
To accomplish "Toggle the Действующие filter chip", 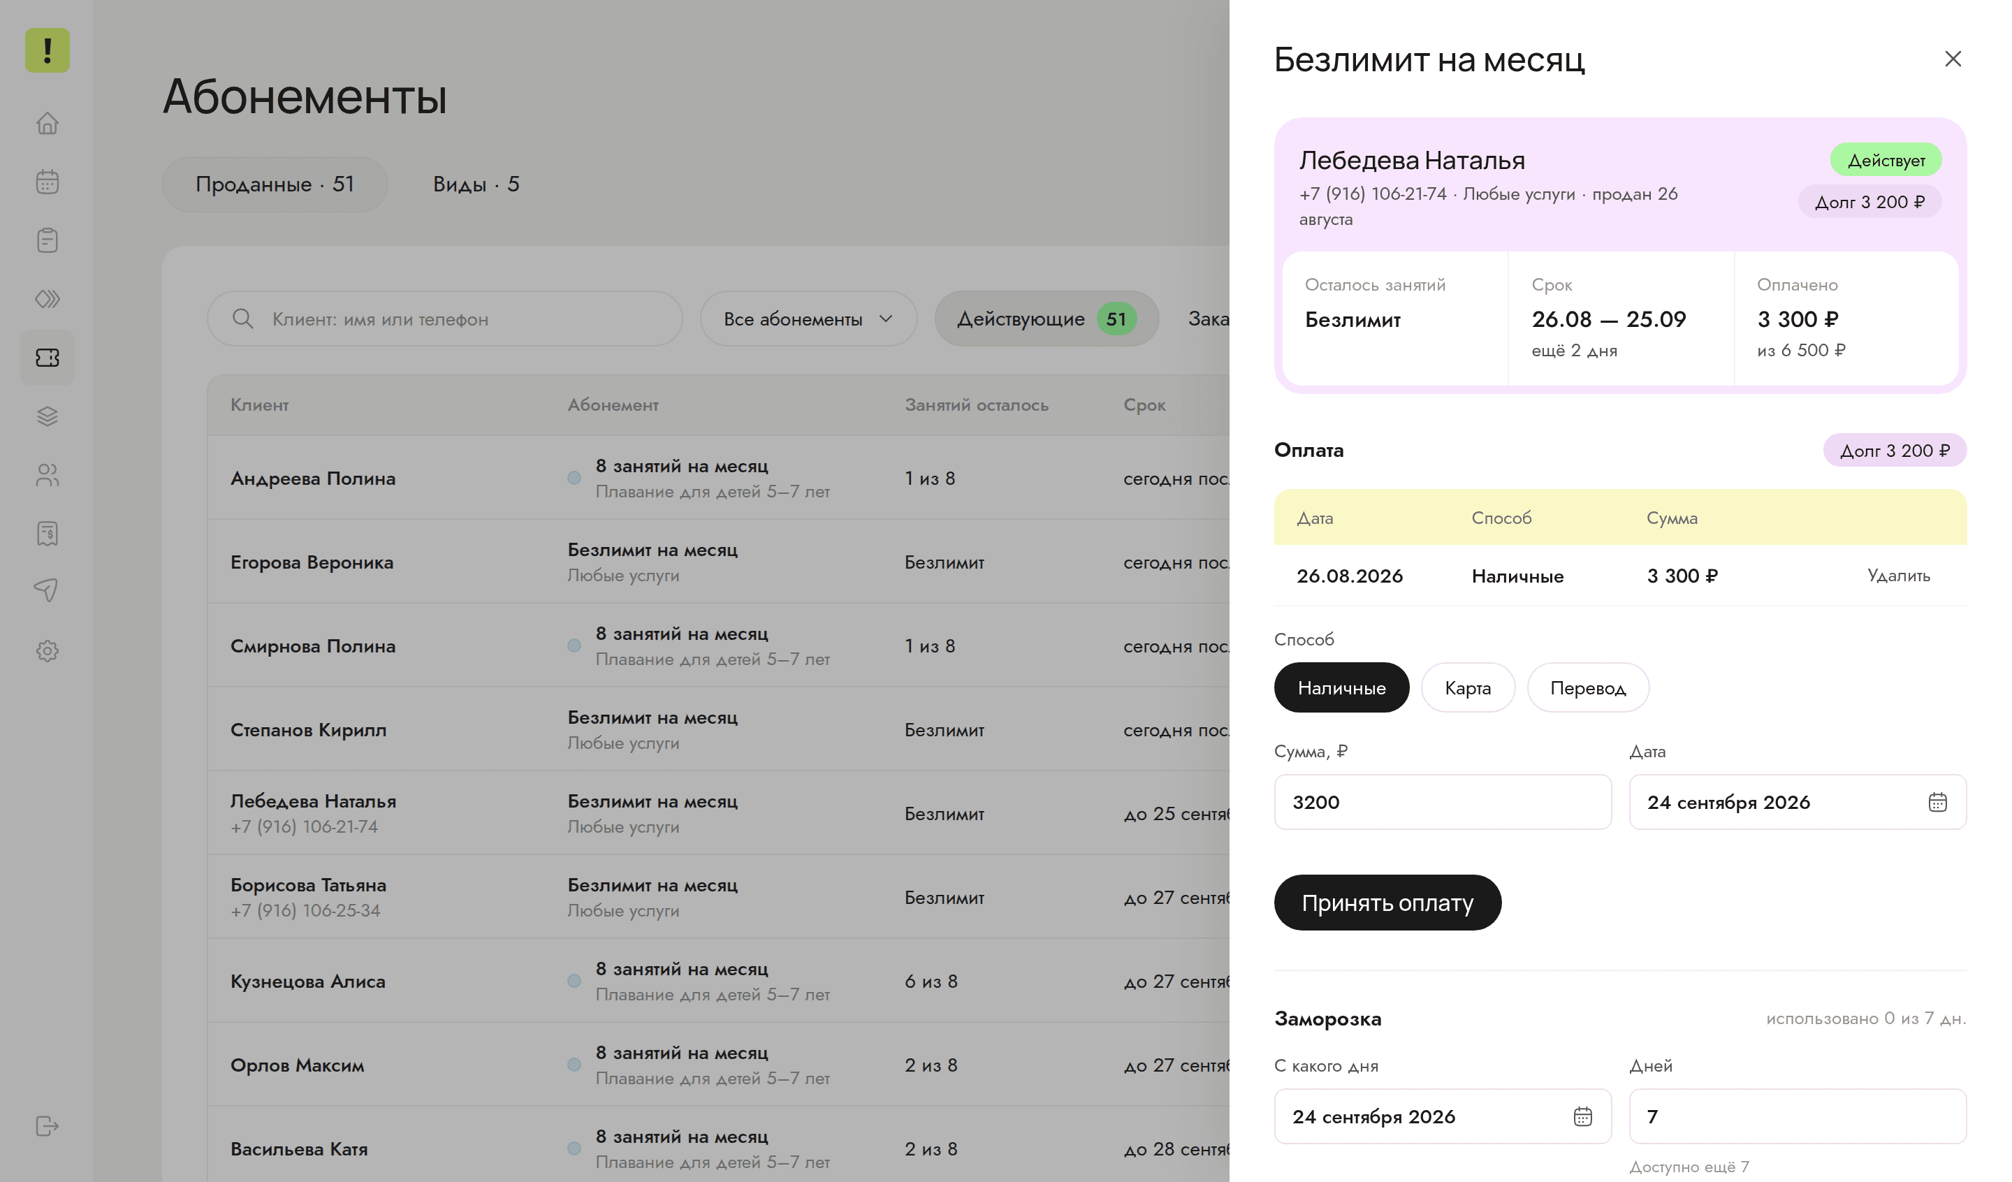I will click(1046, 319).
